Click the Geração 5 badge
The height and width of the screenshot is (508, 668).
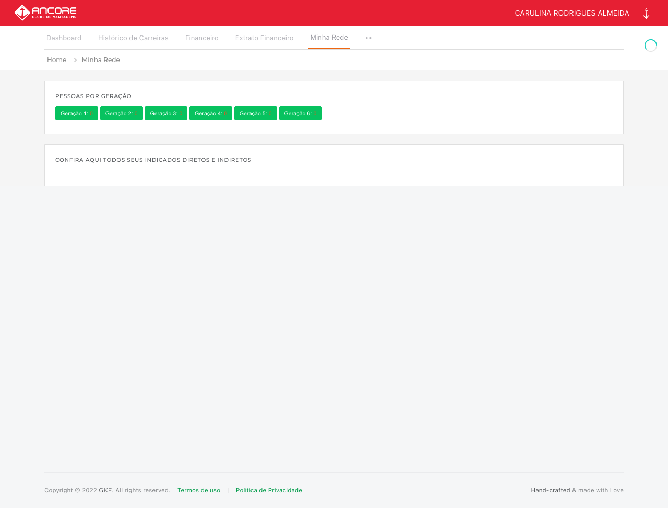click(256, 113)
